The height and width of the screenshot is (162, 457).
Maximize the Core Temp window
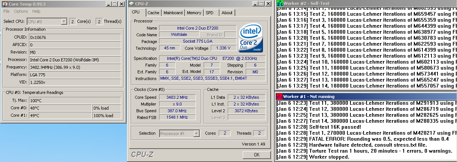click(x=114, y=4)
